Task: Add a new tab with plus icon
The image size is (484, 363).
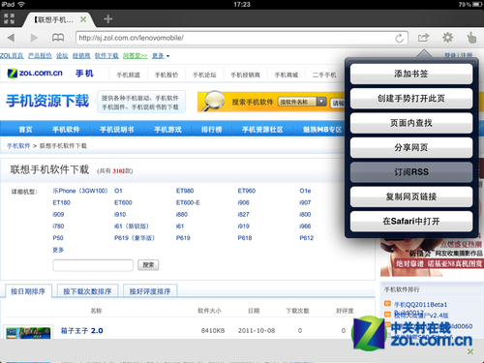Action: click(108, 19)
